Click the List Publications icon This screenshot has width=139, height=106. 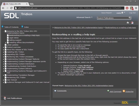point(5,98)
